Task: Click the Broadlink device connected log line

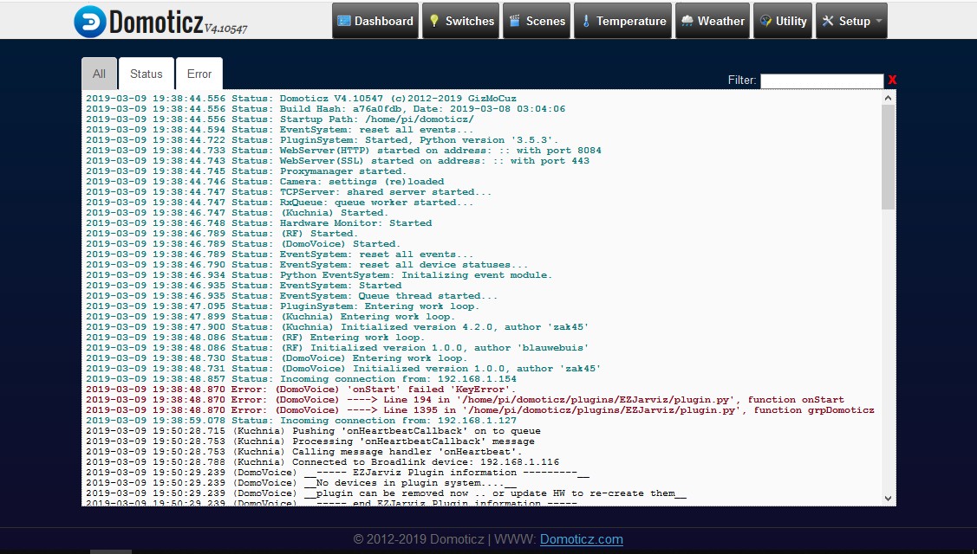Action: tap(322, 462)
